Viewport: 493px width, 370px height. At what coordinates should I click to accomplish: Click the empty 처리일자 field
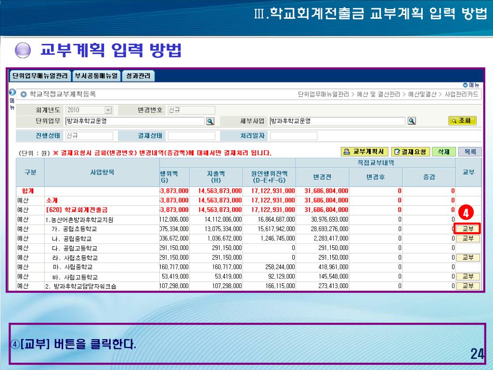[x=294, y=136]
